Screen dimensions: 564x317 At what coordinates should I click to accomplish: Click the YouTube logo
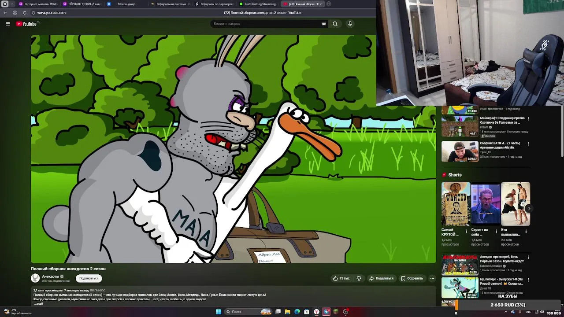(x=26, y=24)
